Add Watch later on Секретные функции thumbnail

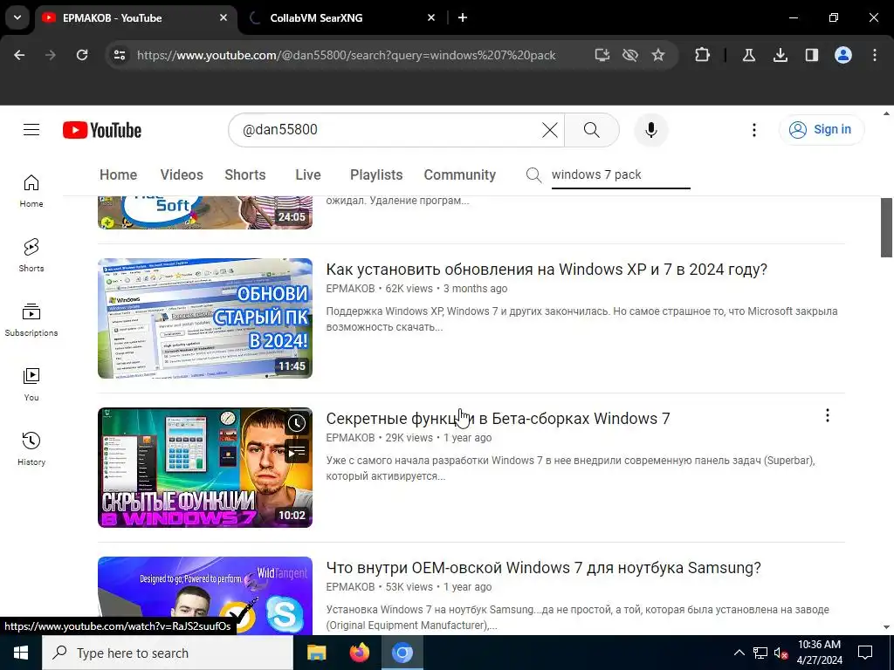click(297, 423)
